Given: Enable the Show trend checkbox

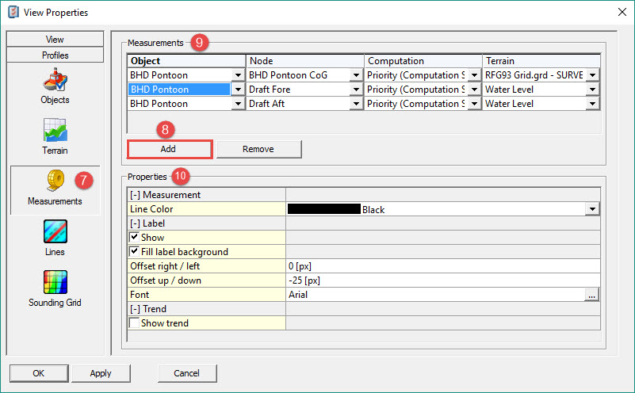Looking at the screenshot, I should coord(134,322).
